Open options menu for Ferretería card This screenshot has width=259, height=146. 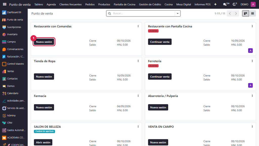[252, 61]
